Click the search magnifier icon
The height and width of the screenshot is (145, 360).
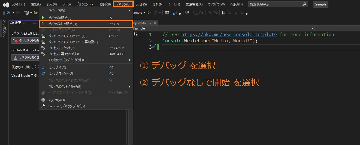[304, 4]
